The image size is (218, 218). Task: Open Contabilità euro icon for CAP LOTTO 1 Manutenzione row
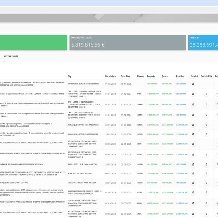pos(206,94)
